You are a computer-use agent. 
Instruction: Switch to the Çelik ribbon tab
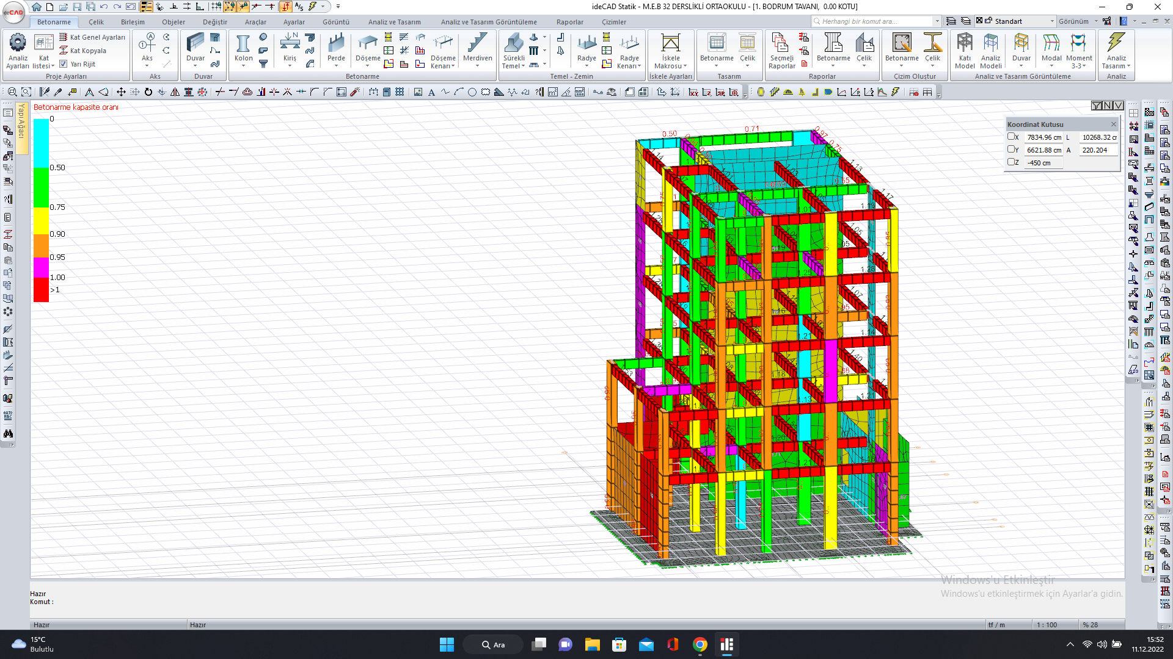(96, 22)
